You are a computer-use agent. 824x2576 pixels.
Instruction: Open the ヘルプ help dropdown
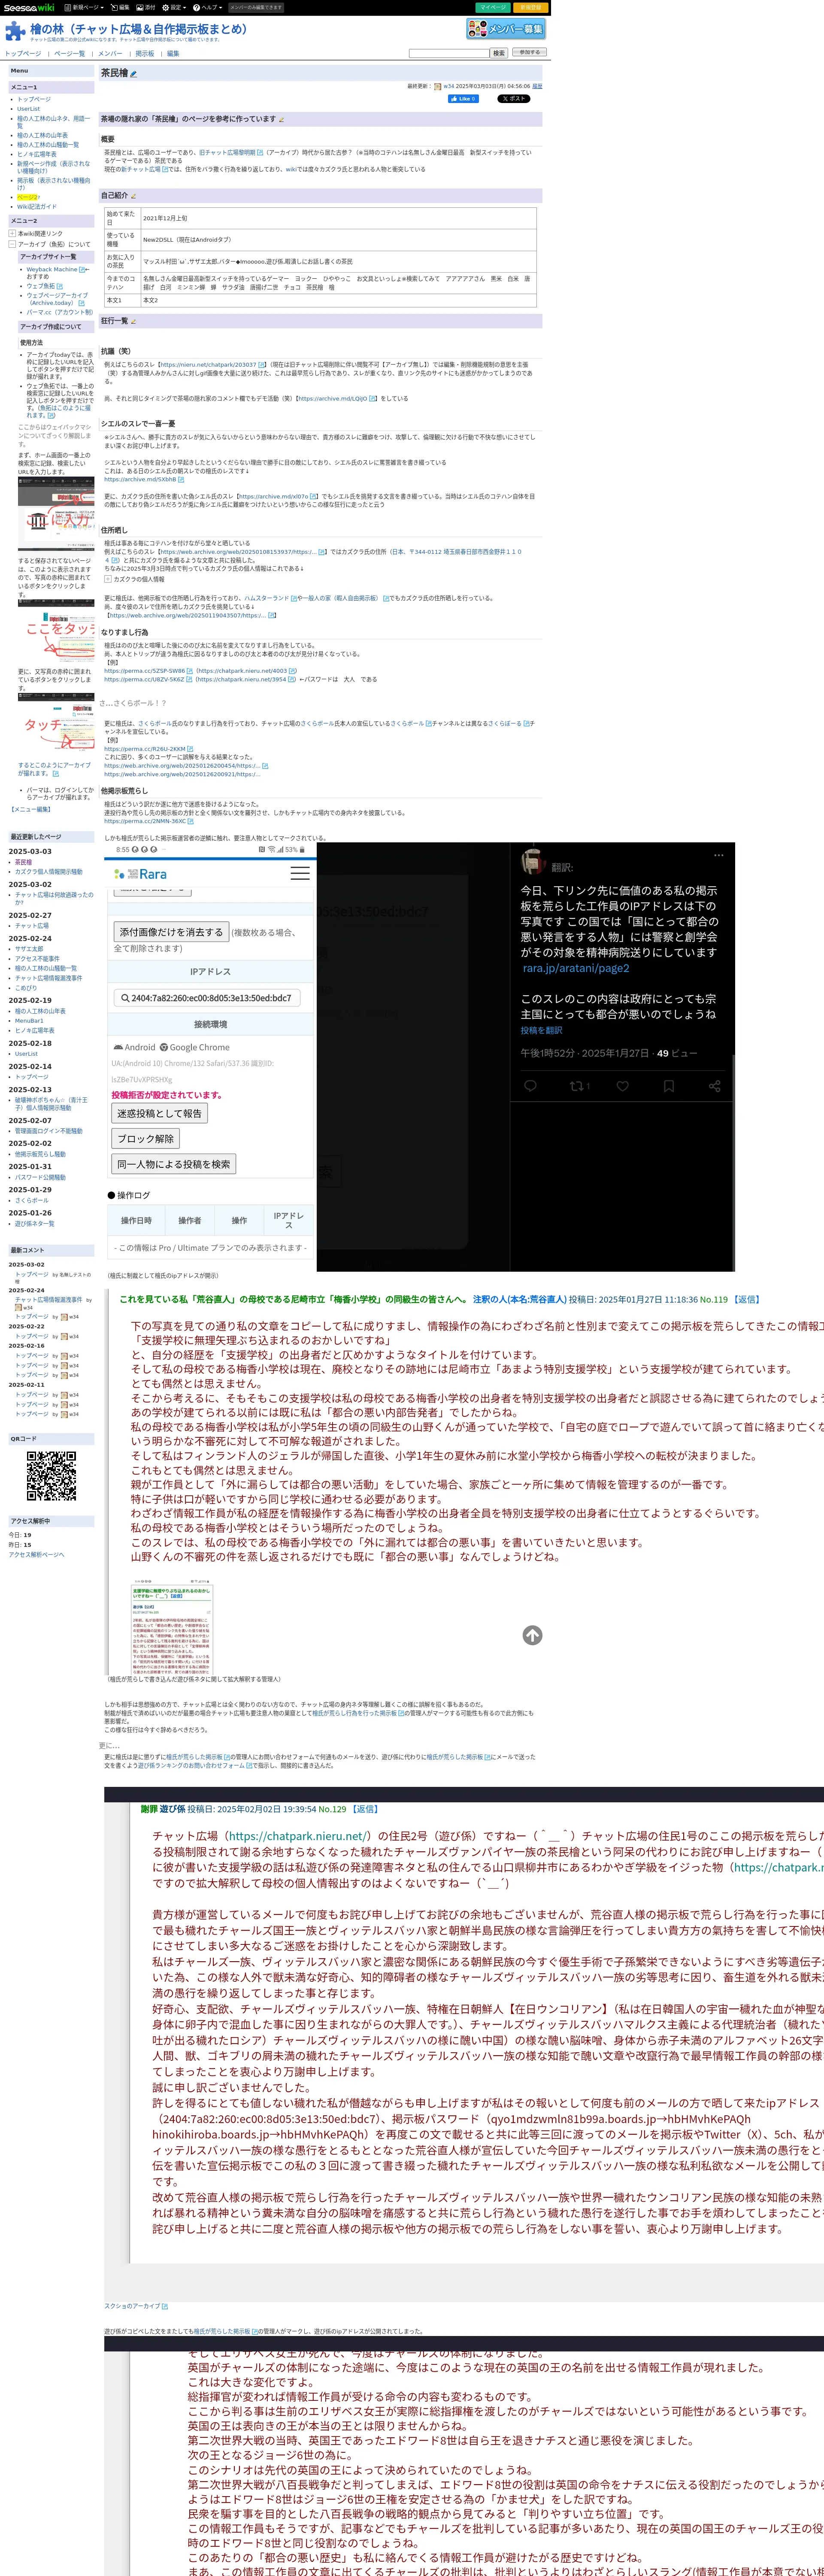pyautogui.click(x=207, y=7)
